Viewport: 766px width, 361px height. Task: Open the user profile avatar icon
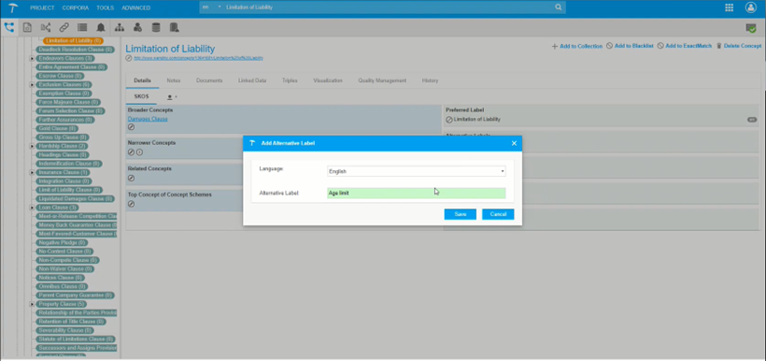pos(751,7)
